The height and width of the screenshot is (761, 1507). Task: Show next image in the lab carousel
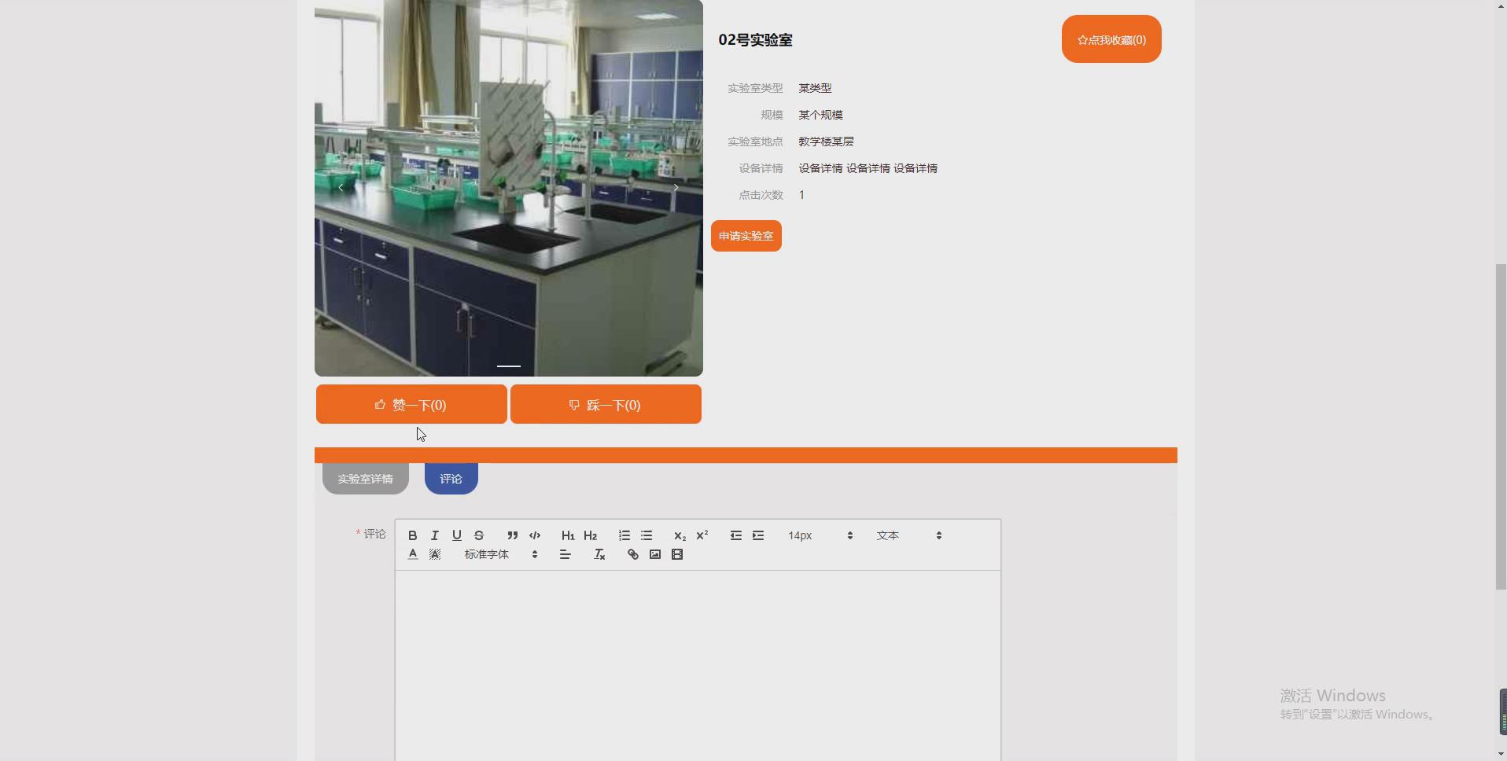pos(676,187)
